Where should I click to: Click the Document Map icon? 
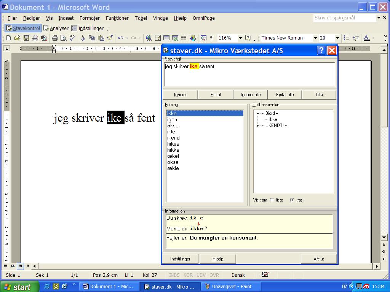(x=203, y=38)
